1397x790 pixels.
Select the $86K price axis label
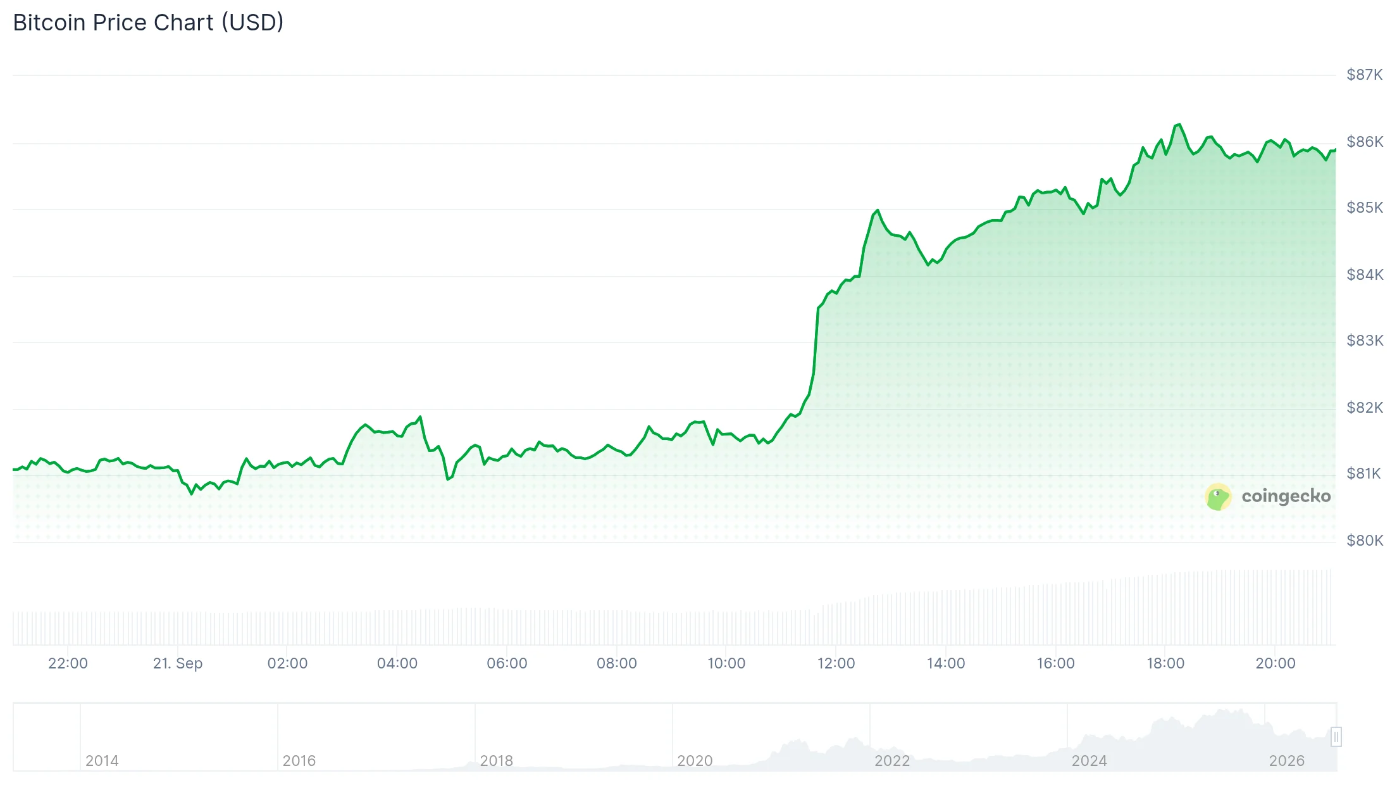[x=1365, y=142]
